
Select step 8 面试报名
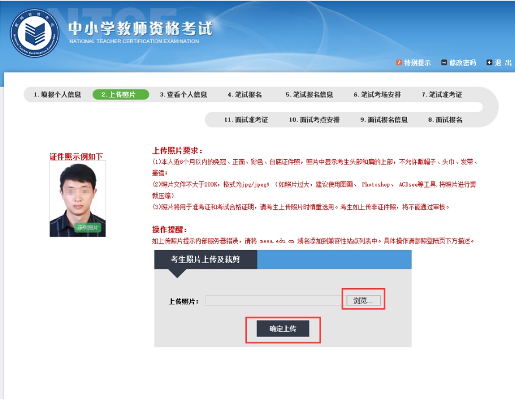pos(445,120)
